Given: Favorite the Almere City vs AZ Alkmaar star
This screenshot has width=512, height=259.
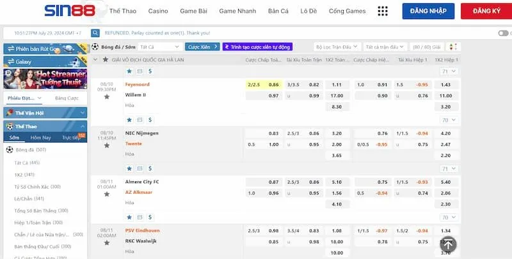Looking at the screenshot, I should [107, 194].
